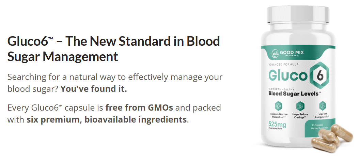
Task: Click the Helps with Energy Levels icon
Action: pos(321,105)
